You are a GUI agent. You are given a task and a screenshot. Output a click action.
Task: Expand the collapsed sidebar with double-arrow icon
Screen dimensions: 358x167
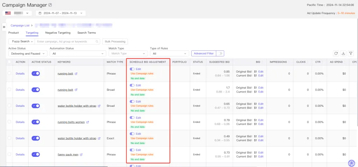[4, 27]
